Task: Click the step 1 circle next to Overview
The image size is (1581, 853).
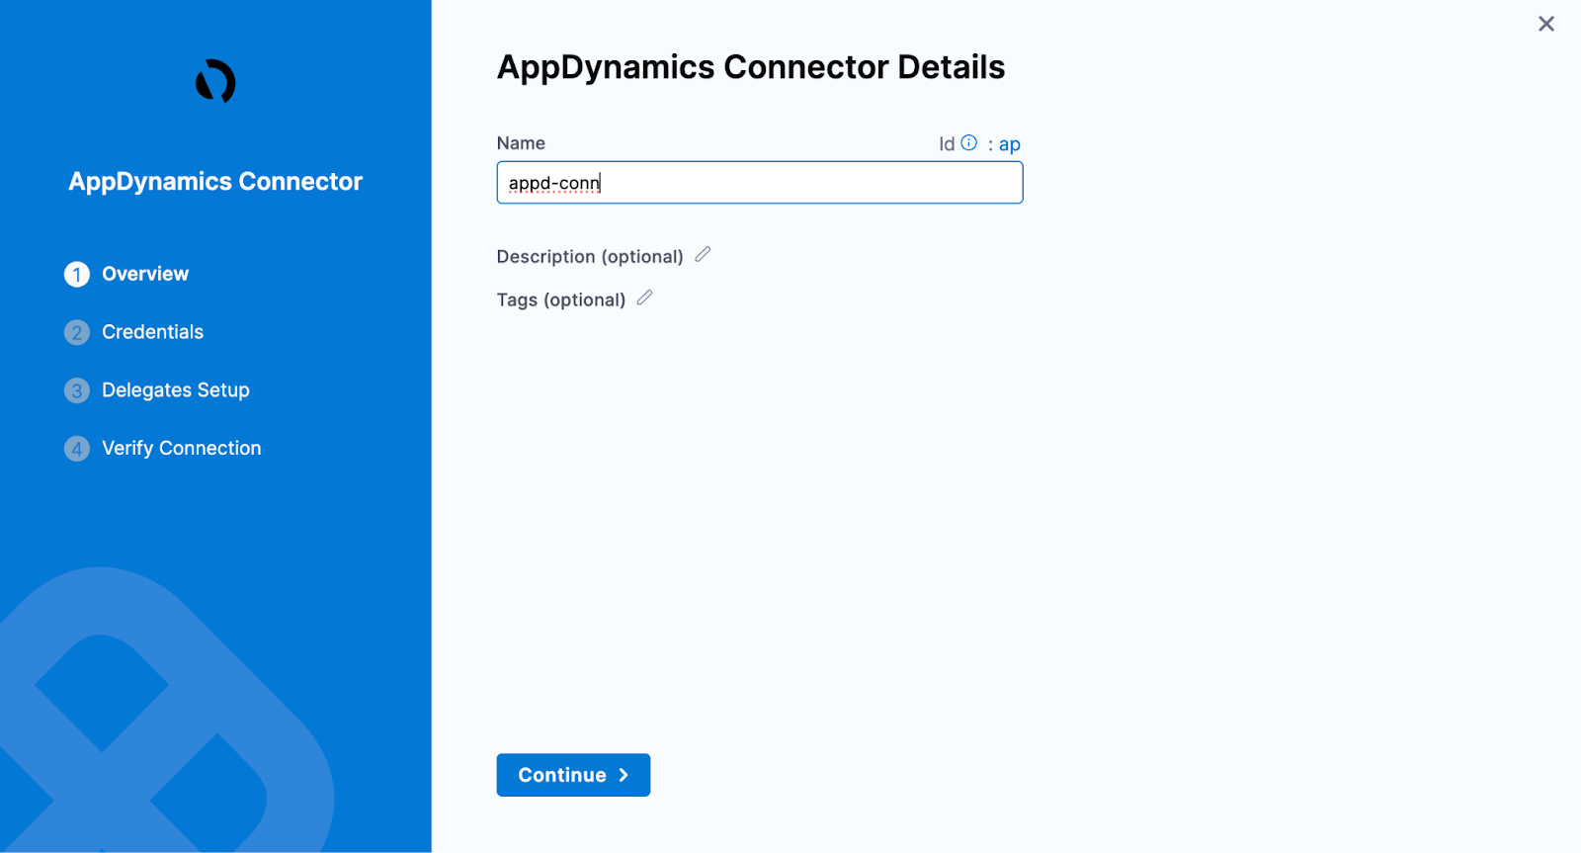Action: click(x=76, y=274)
